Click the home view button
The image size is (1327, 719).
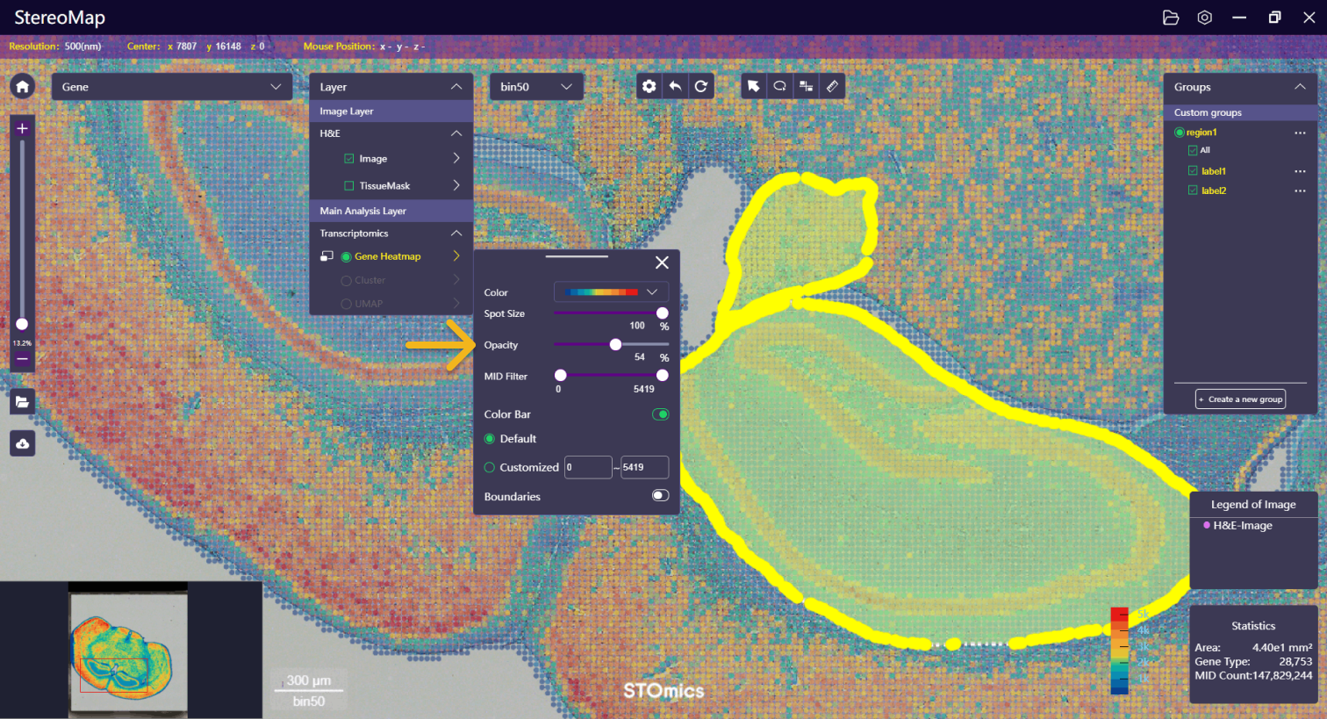22,86
